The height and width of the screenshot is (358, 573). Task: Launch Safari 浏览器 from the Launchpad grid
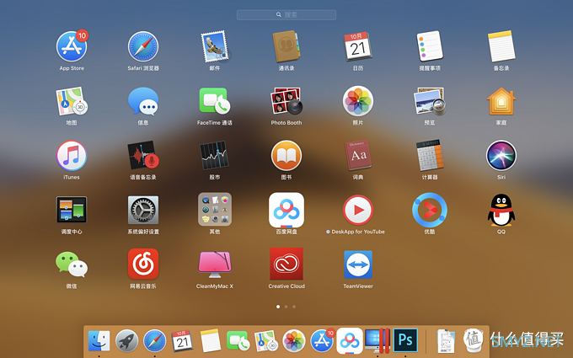[143, 47]
